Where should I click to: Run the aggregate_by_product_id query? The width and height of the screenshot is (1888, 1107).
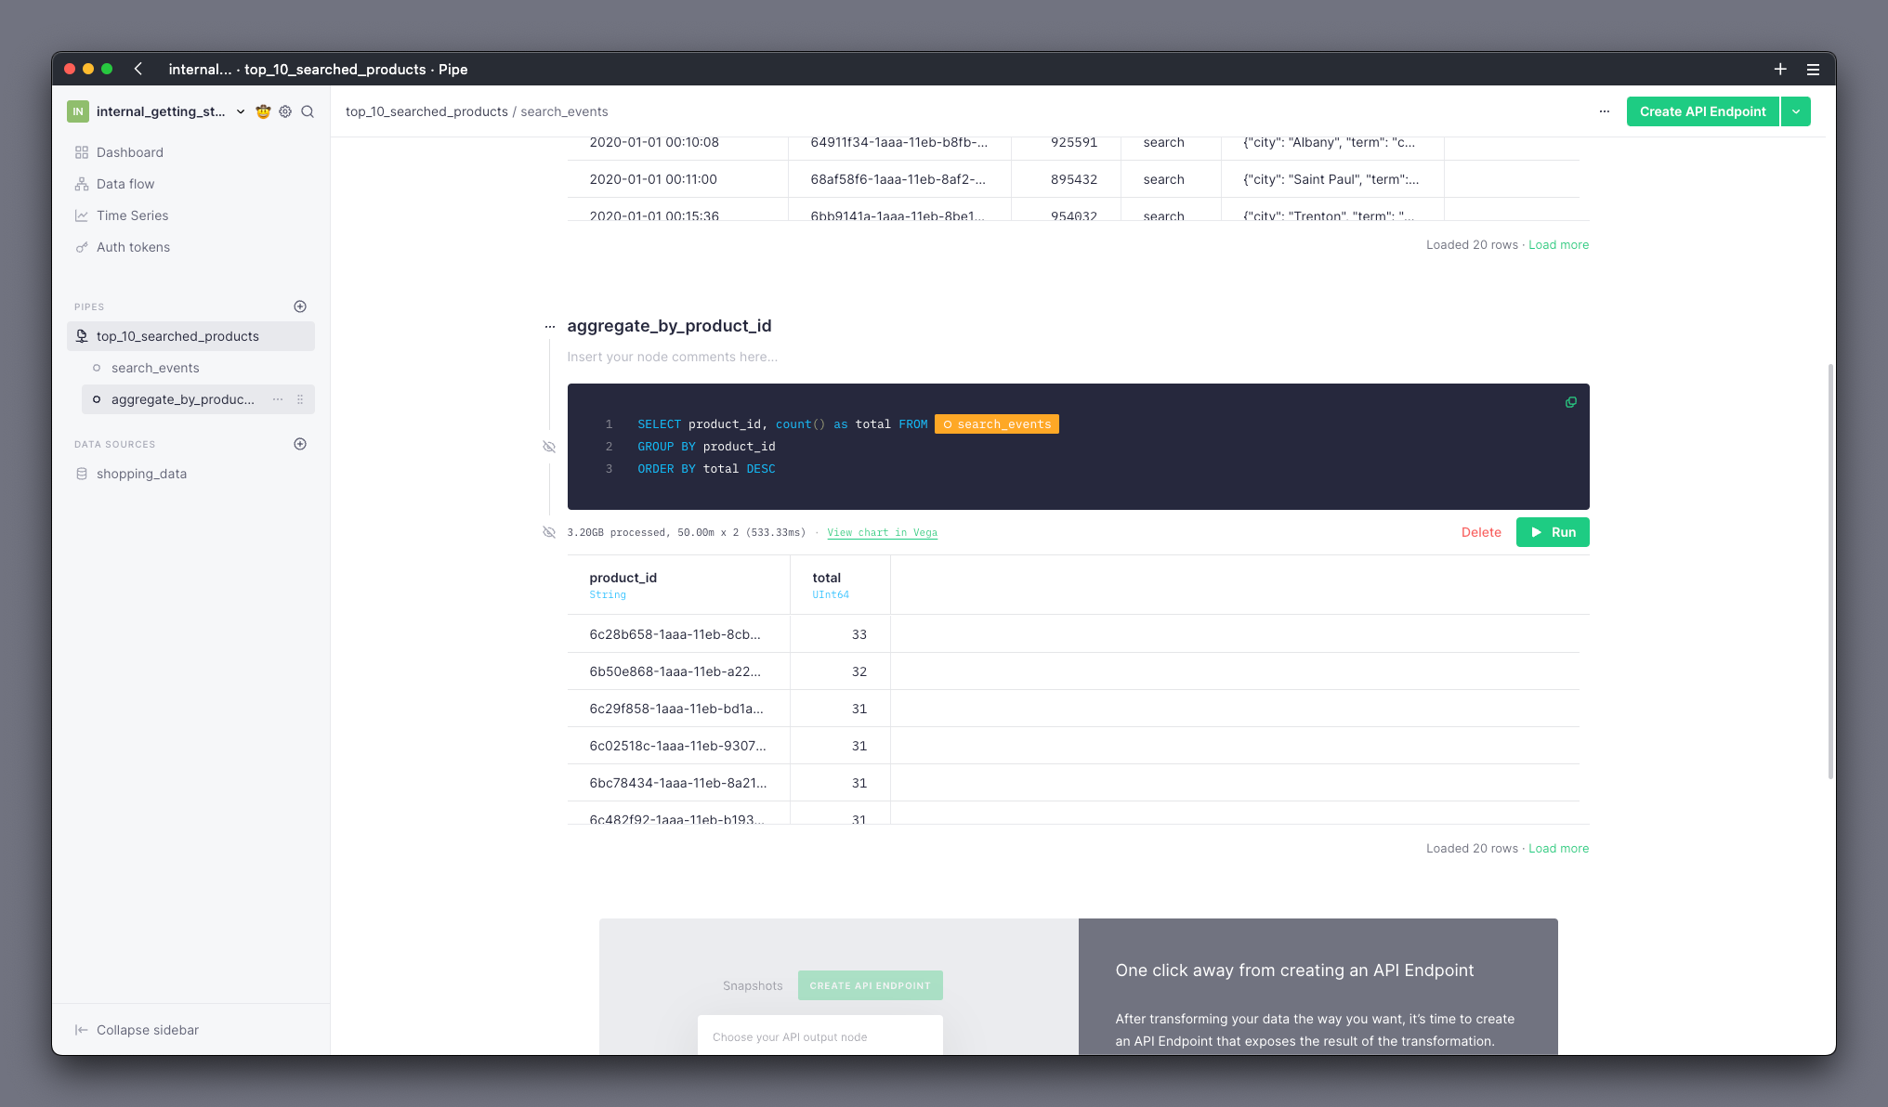(x=1553, y=532)
